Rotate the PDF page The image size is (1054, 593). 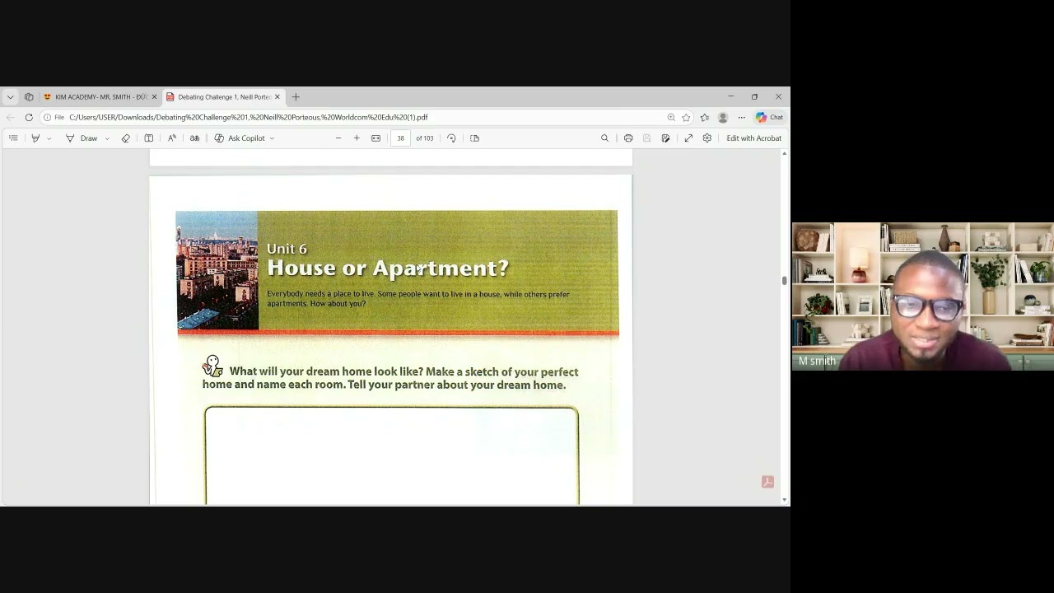(451, 138)
